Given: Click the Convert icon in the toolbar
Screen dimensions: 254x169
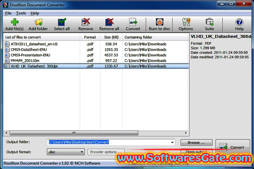Looking at the screenshot, I should [x=133, y=22].
